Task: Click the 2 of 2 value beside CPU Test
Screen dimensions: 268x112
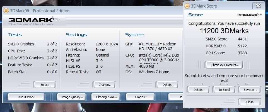Action: point(52,51)
